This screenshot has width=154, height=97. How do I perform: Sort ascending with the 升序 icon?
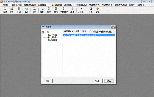coord(49,10)
